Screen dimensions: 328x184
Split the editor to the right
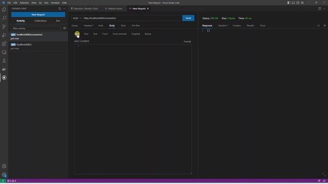(320, 9)
